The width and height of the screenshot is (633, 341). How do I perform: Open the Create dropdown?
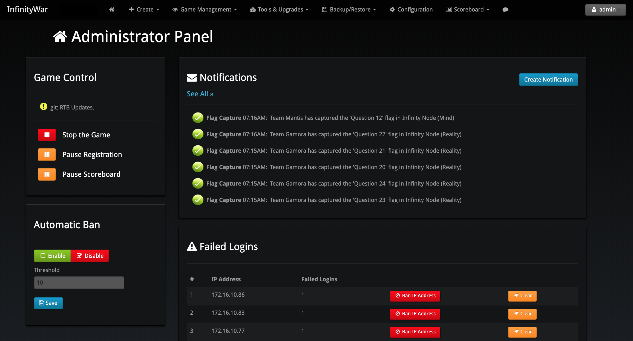144,9
